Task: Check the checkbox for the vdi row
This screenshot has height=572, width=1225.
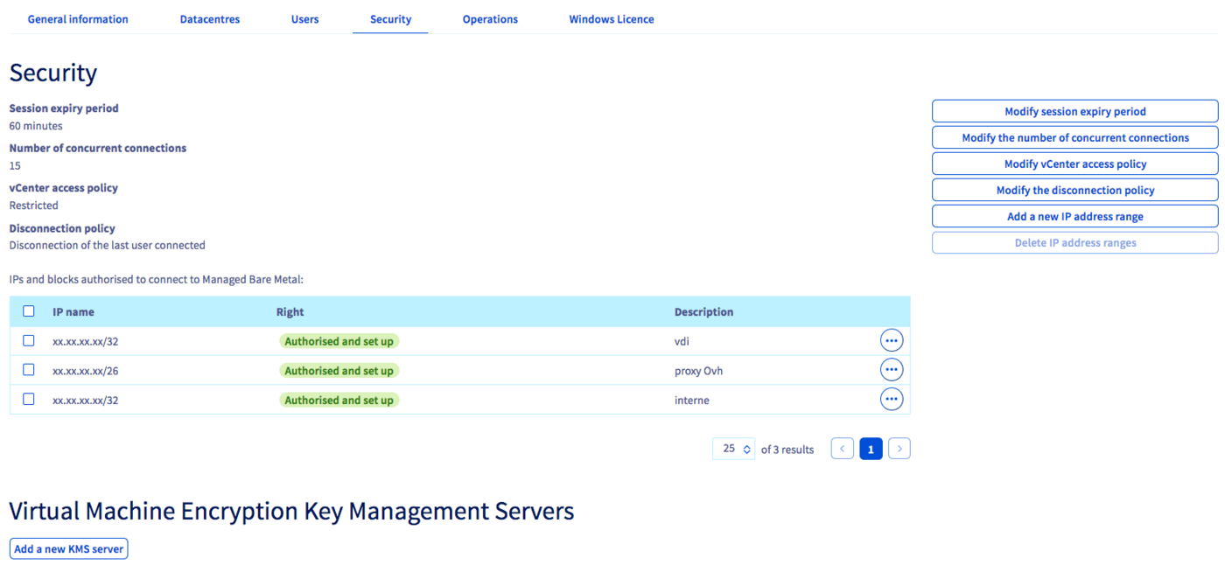Action: point(28,340)
